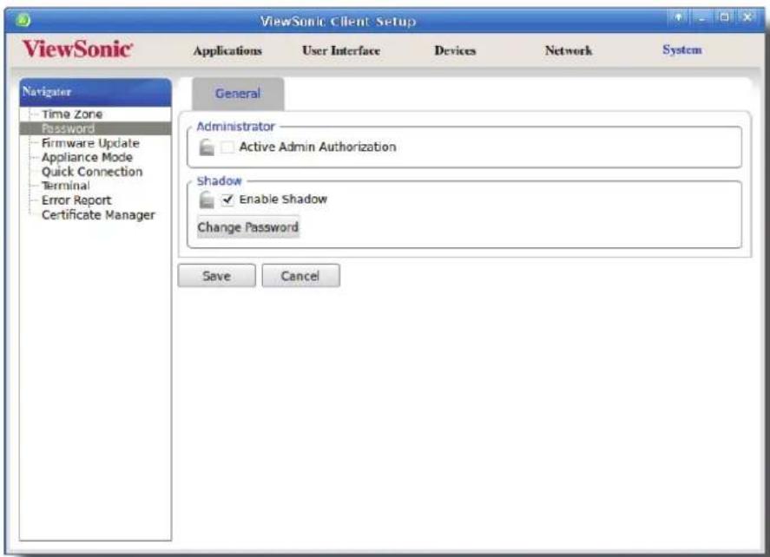
Task: Open the User Interface menu
Action: [x=341, y=50]
